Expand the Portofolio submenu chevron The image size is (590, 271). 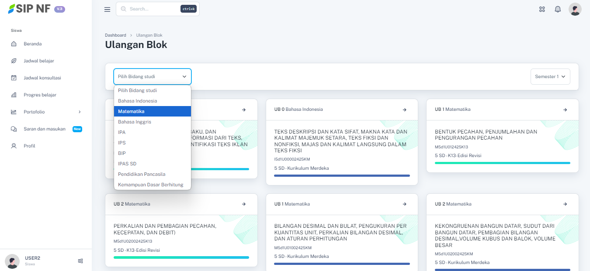pos(80,112)
